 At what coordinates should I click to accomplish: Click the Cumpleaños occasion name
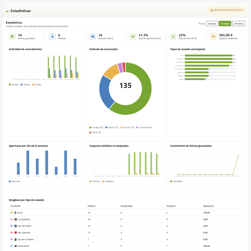click(x=24, y=219)
